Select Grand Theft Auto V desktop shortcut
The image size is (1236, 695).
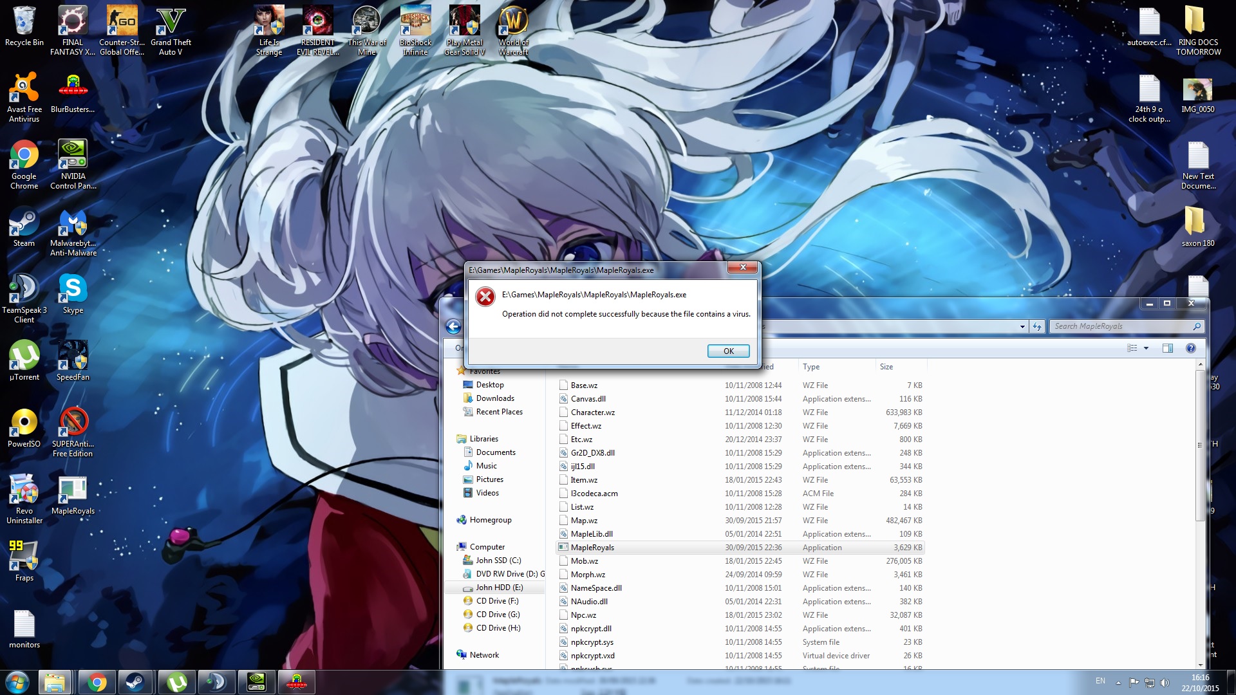pos(171,30)
